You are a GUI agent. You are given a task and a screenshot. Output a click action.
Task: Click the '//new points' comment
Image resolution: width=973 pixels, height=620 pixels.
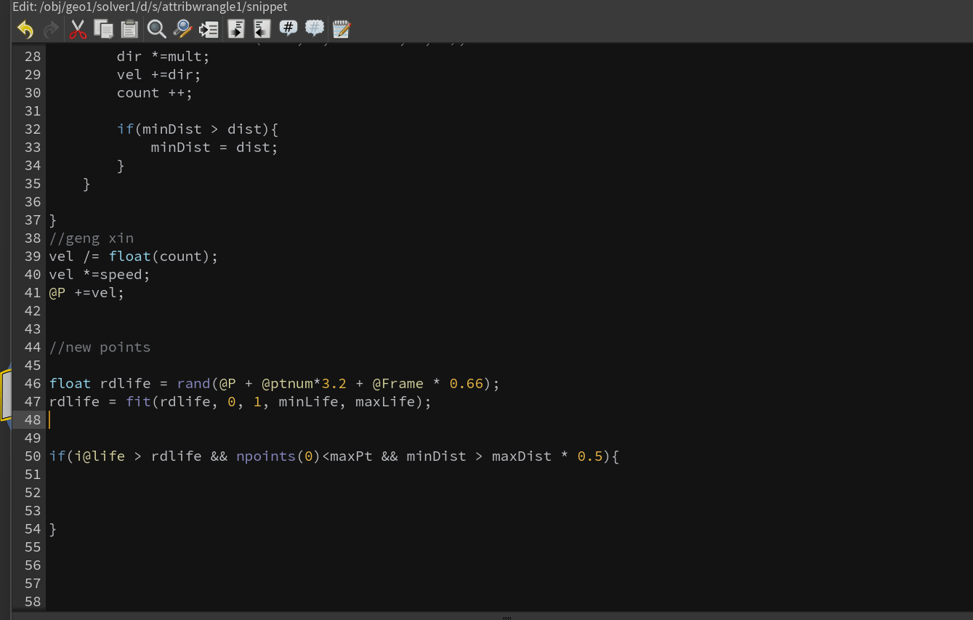point(100,347)
